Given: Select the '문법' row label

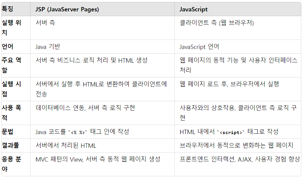Looking at the screenshot, I should (x=16, y=132).
